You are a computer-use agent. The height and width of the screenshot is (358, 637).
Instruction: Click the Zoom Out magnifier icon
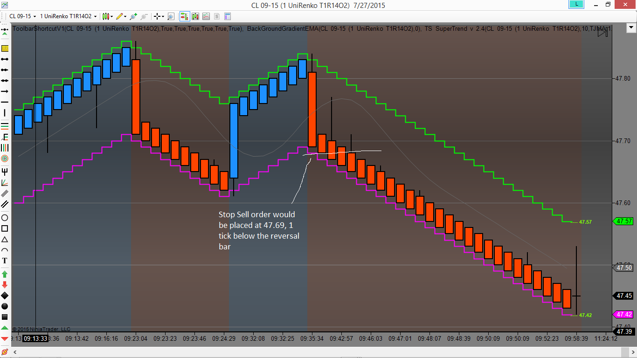pyautogui.click(x=144, y=16)
